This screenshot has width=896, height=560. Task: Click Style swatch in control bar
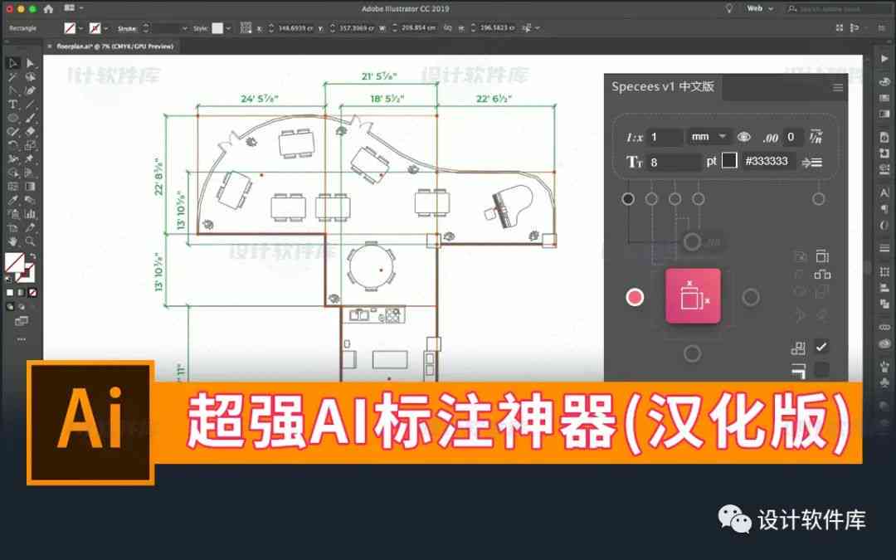pyautogui.click(x=217, y=27)
